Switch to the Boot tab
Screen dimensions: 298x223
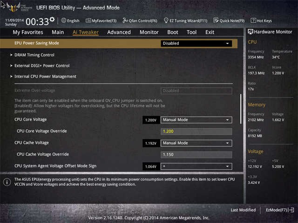pyautogui.click(x=173, y=32)
